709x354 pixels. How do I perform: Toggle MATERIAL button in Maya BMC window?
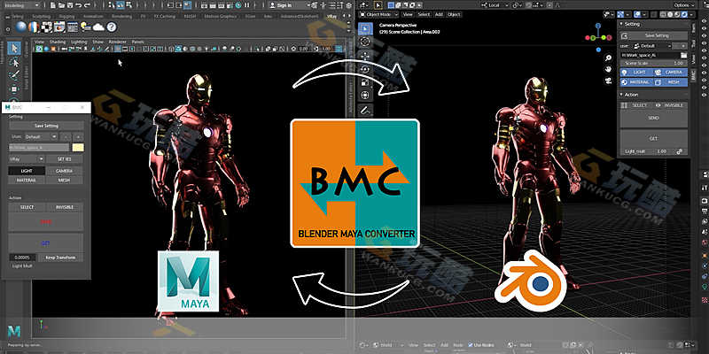(27, 180)
